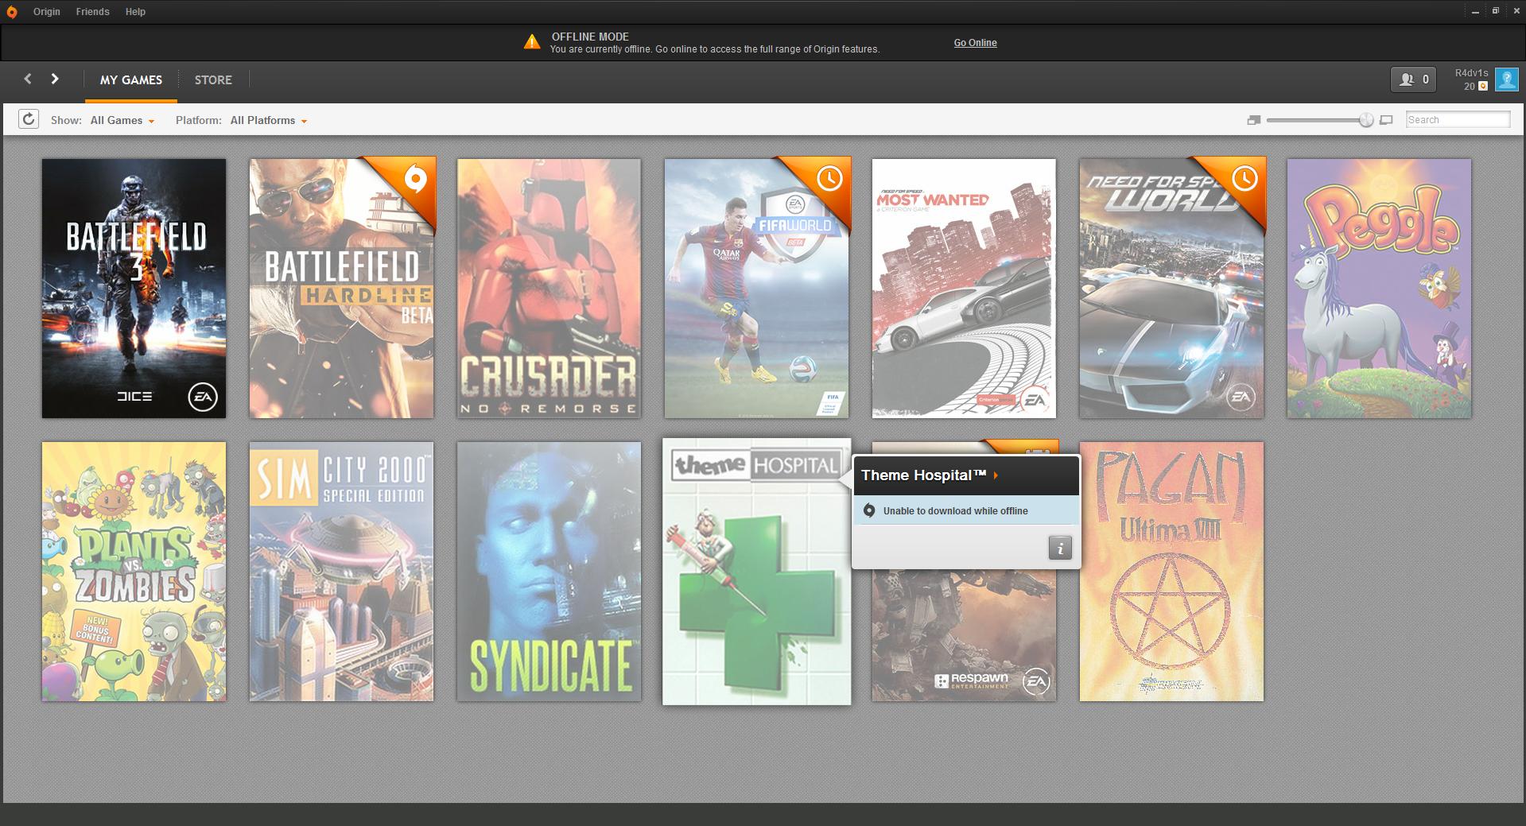Click the Origin points coin icon
The height and width of the screenshot is (826, 1526).
[1483, 86]
